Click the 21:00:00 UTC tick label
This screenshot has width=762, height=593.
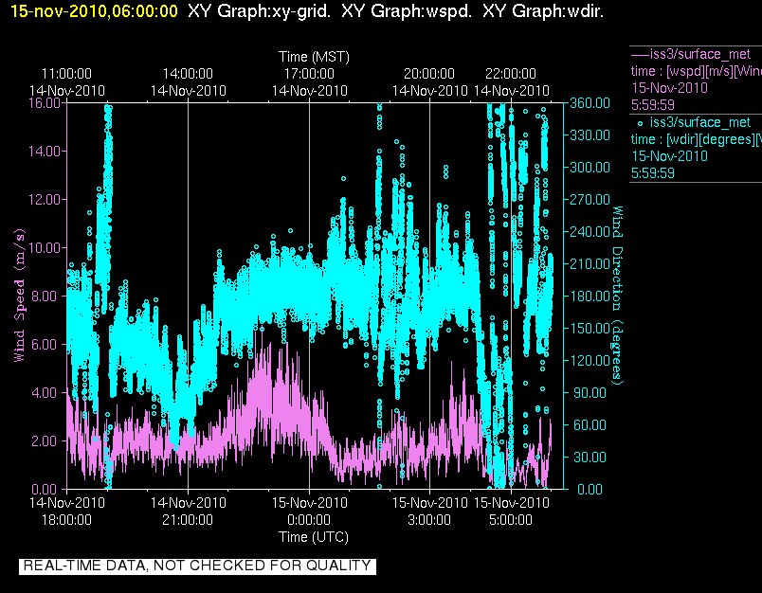tap(188, 520)
